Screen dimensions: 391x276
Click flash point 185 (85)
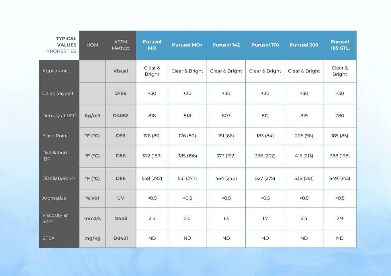coord(340,136)
